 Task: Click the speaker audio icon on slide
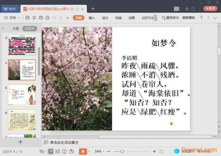tap(171, 123)
